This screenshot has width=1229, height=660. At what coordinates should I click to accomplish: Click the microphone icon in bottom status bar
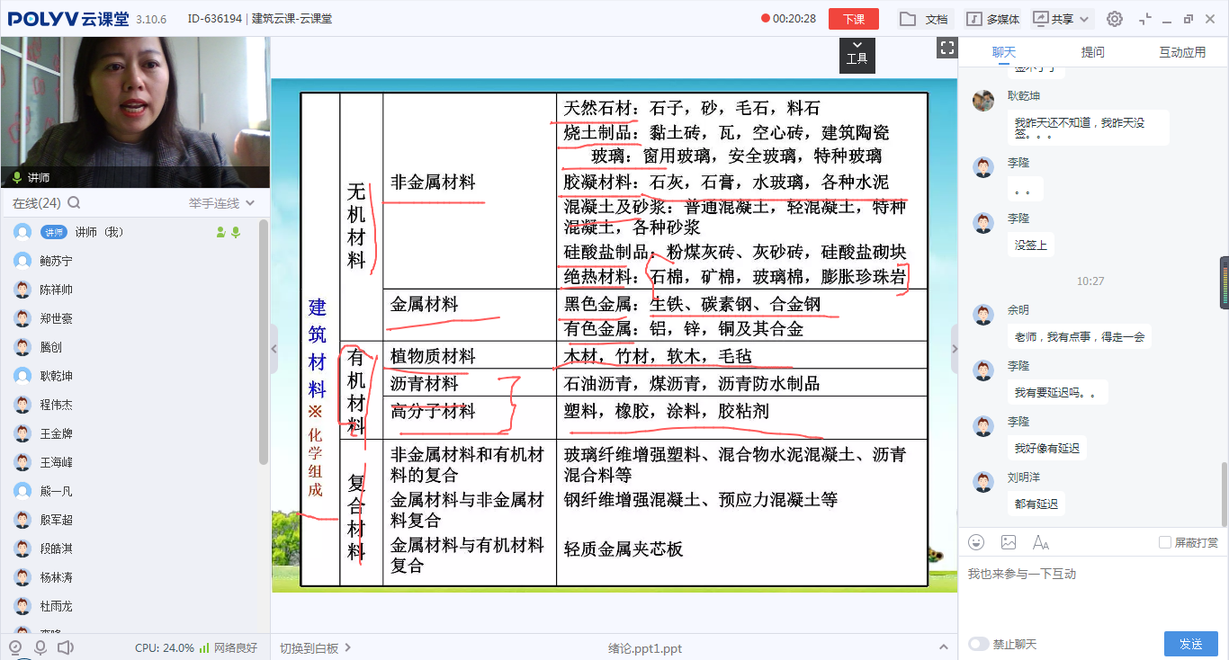pyautogui.click(x=40, y=647)
